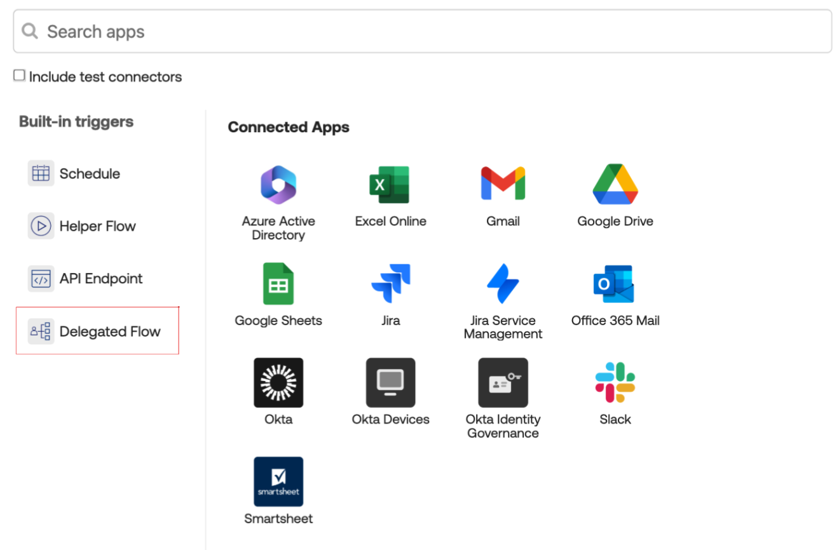Viewport: 839px width, 550px height.
Task: Click the Google Drive label
Action: click(x=615, y=221)
